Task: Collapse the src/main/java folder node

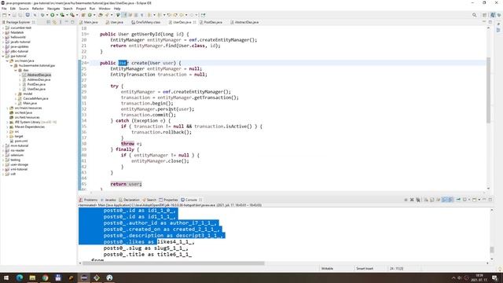Action: [x=7, y=61]
